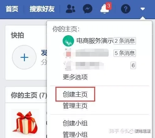Select the 电商服务演示 page avatar
155x138 pixels.
click(68, 41)
